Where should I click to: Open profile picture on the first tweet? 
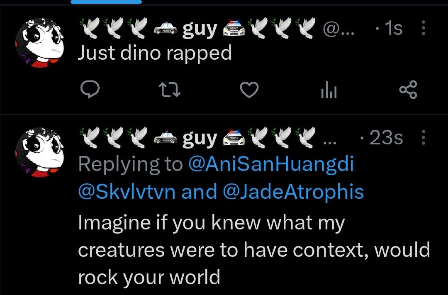point(39,43)
